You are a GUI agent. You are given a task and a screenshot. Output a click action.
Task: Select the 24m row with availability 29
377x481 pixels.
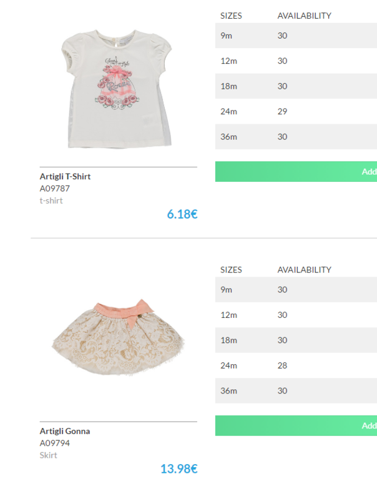[296, 111]
